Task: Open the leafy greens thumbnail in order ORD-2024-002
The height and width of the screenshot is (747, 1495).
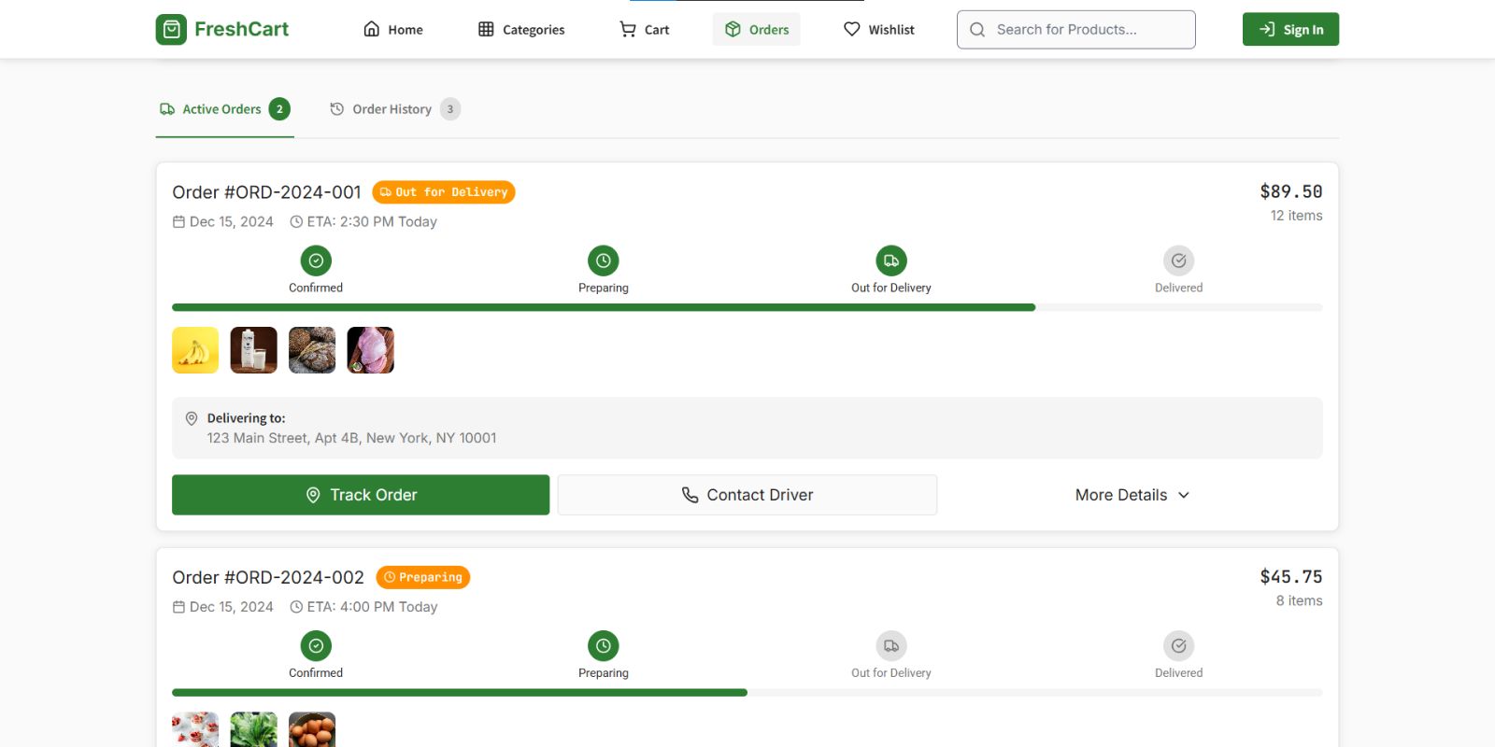Action: 254,730
